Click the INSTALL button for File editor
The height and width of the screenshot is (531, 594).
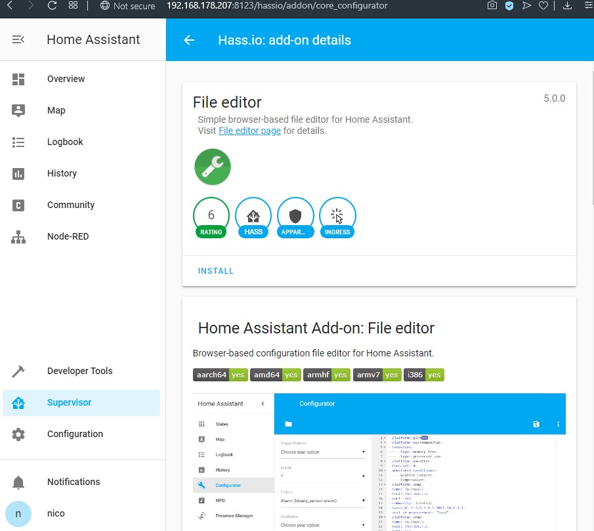click(x=216, y=271)
